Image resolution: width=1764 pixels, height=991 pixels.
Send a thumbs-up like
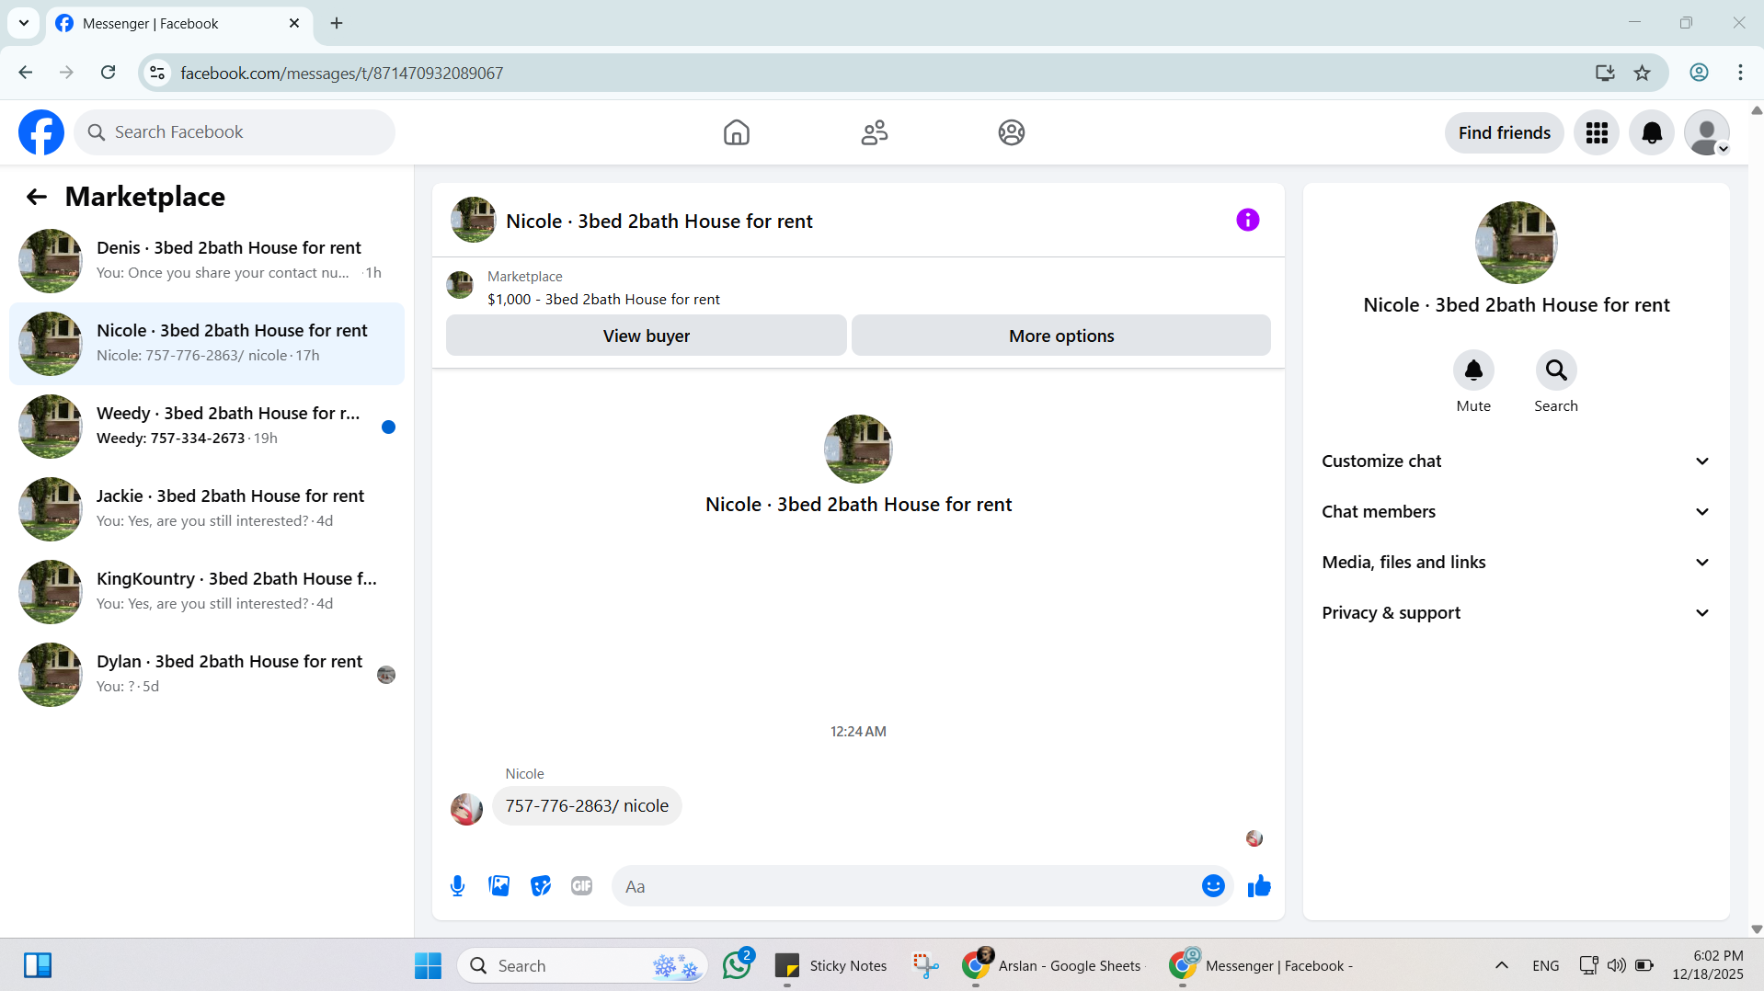(x=1259, y=886)
